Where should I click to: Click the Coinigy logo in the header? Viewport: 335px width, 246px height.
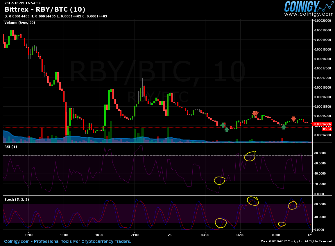click(x=309, y=6)
